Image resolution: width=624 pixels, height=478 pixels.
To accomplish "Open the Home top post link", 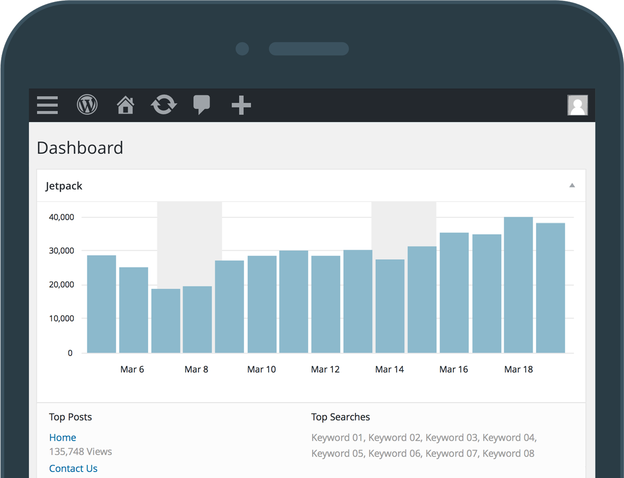I will click(x=62, y=437).
